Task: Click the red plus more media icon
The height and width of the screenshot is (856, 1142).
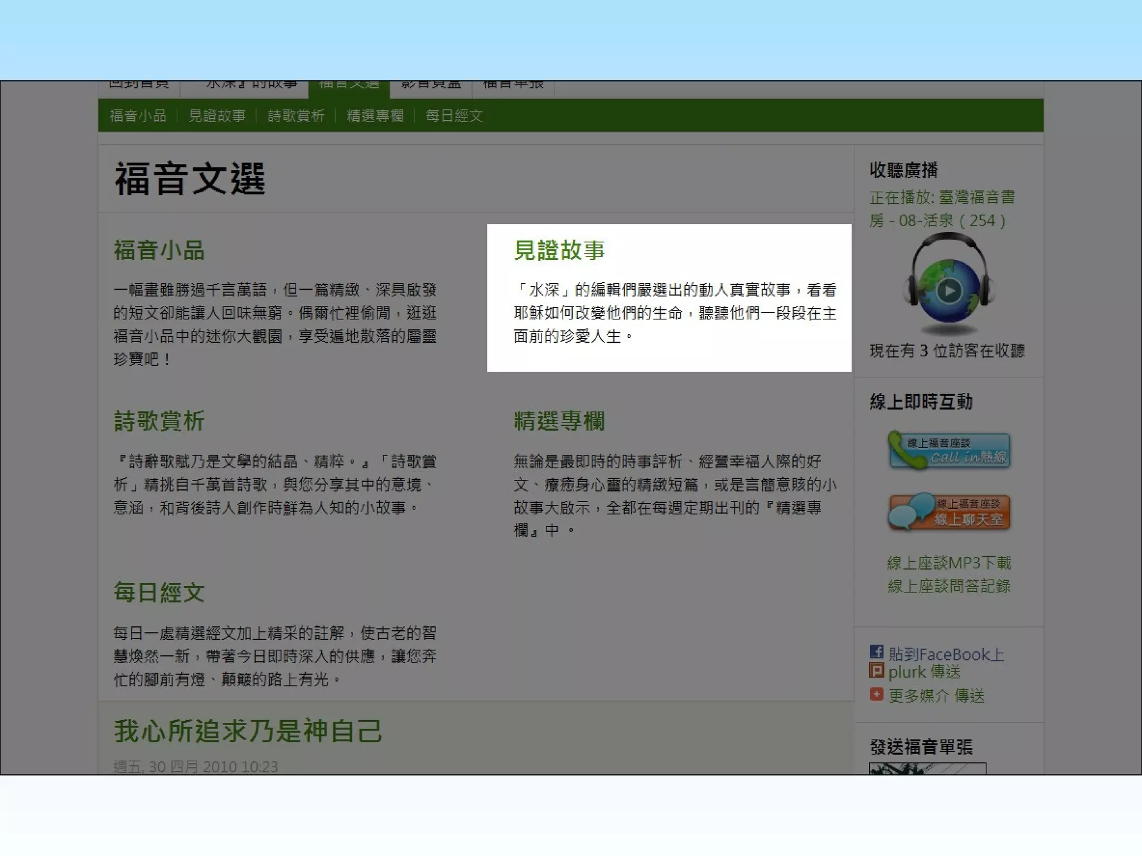Action: click(876, 694)
